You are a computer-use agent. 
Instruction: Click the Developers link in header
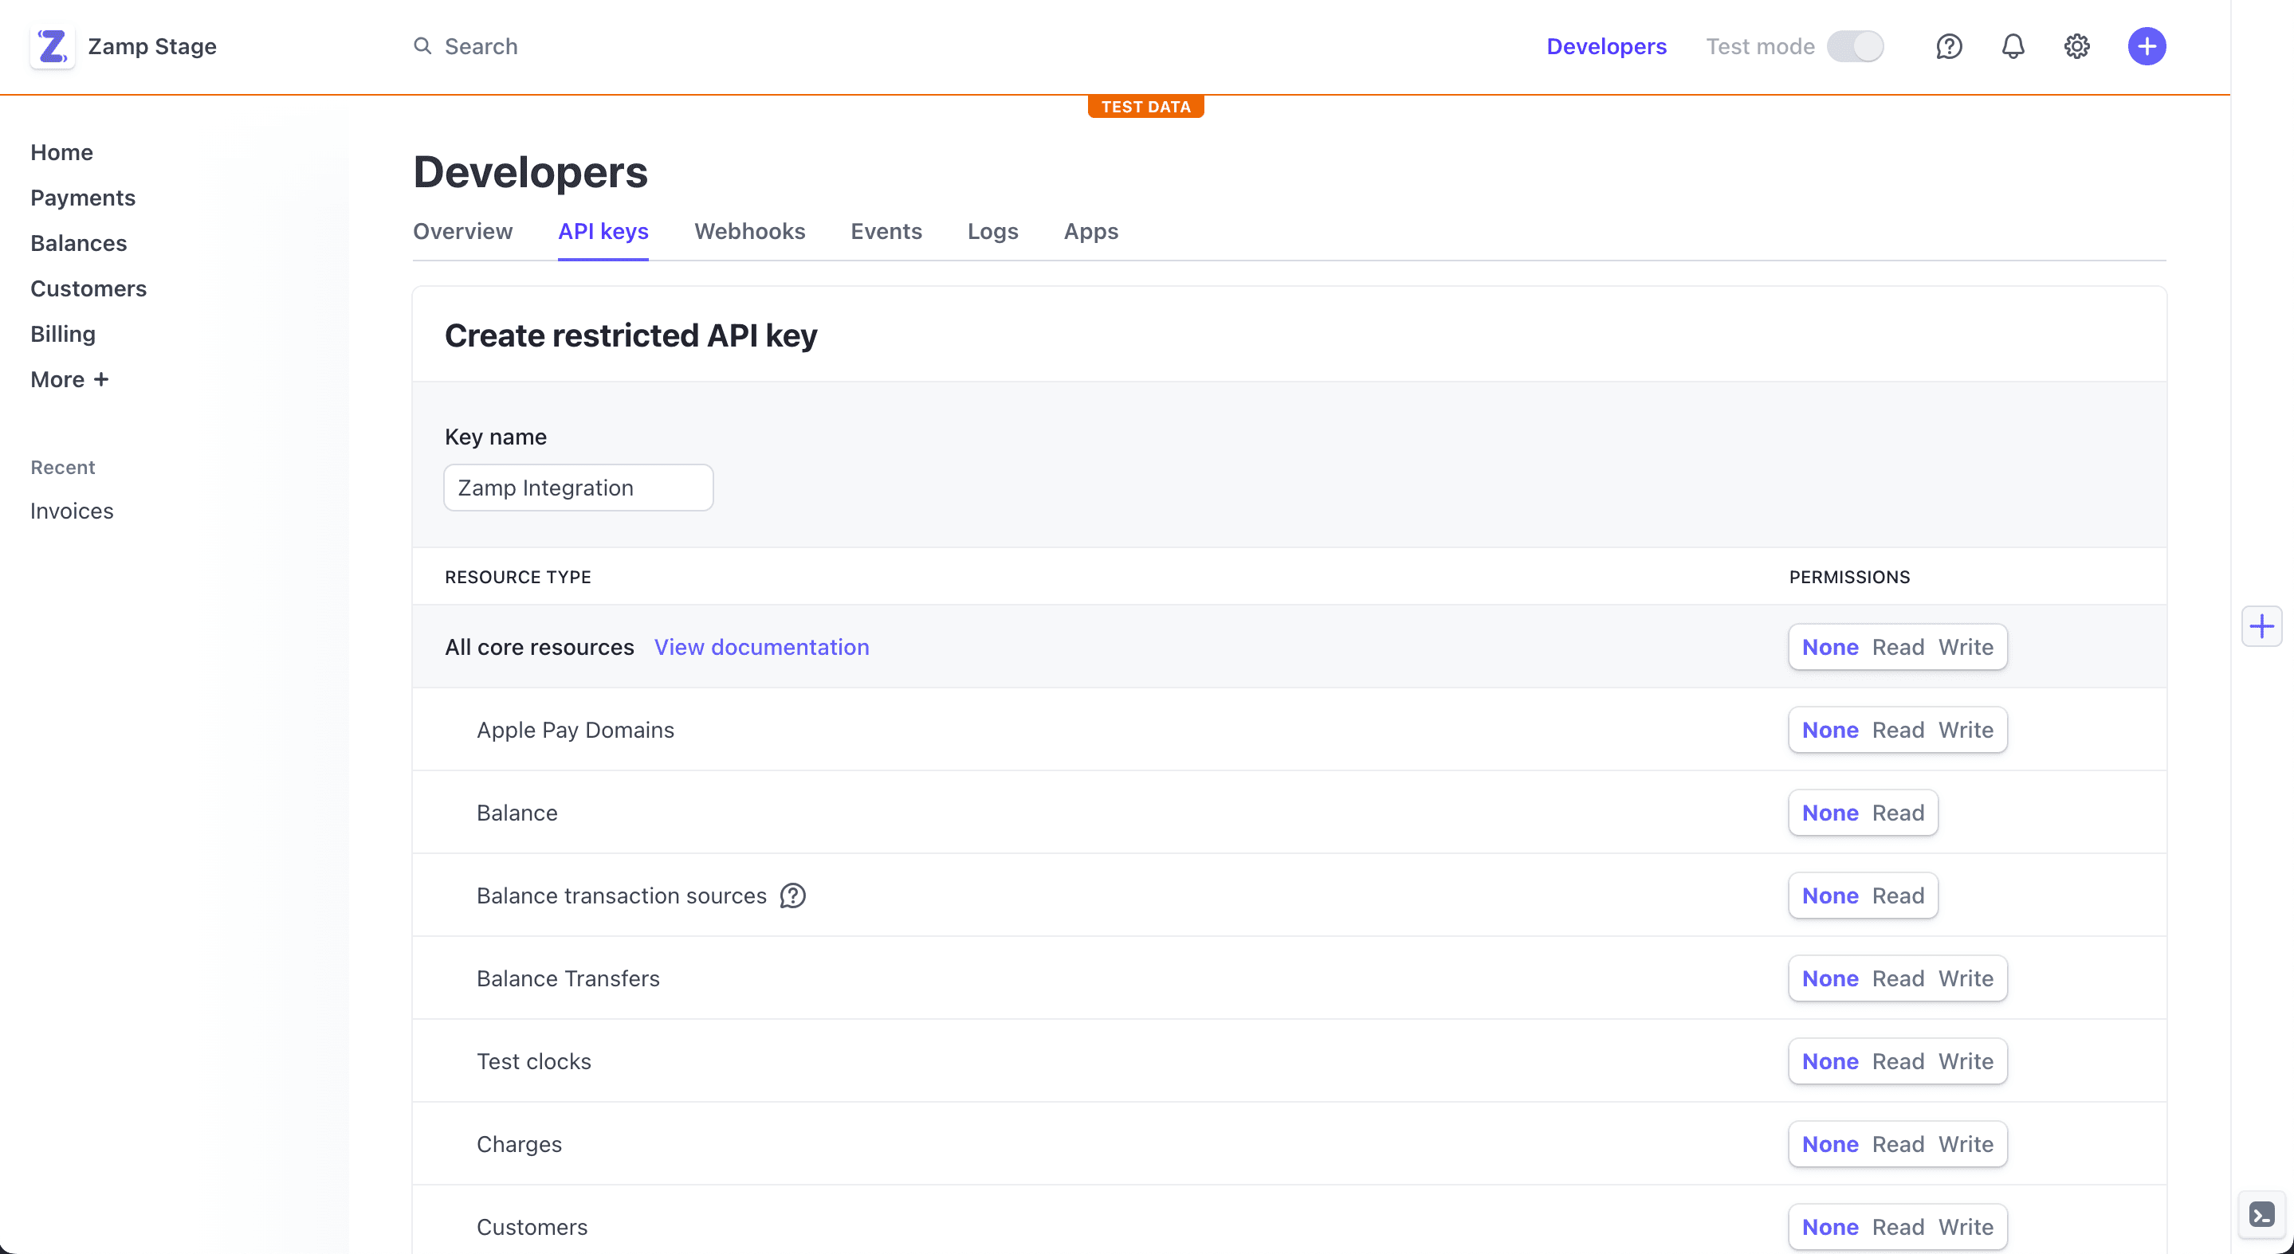tap(1605, 46)
